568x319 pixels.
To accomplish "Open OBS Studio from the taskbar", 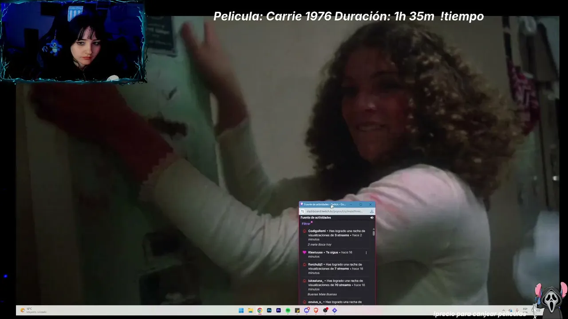I will pyautogui.click(x=325, y=311).
